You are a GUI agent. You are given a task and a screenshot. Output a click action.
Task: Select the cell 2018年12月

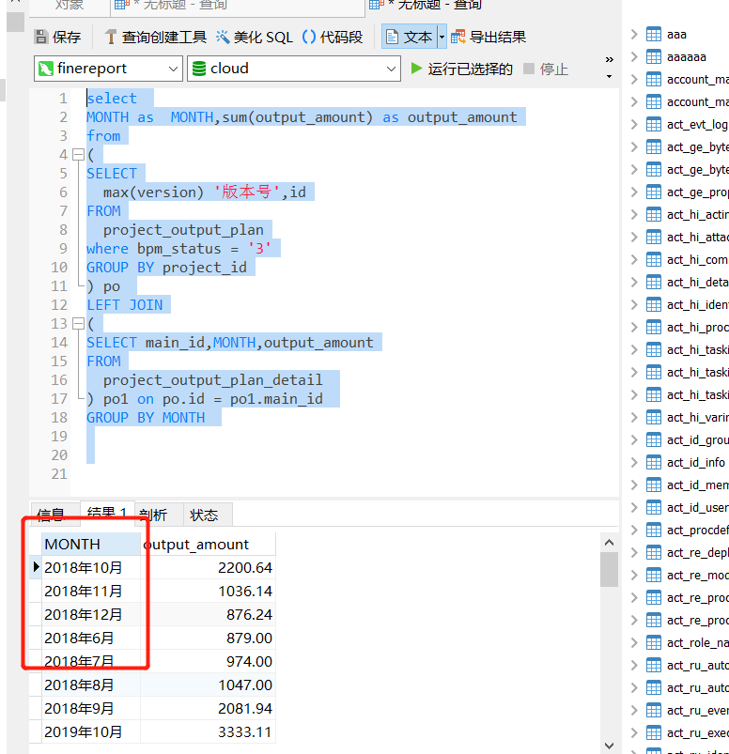coord(91,614)
